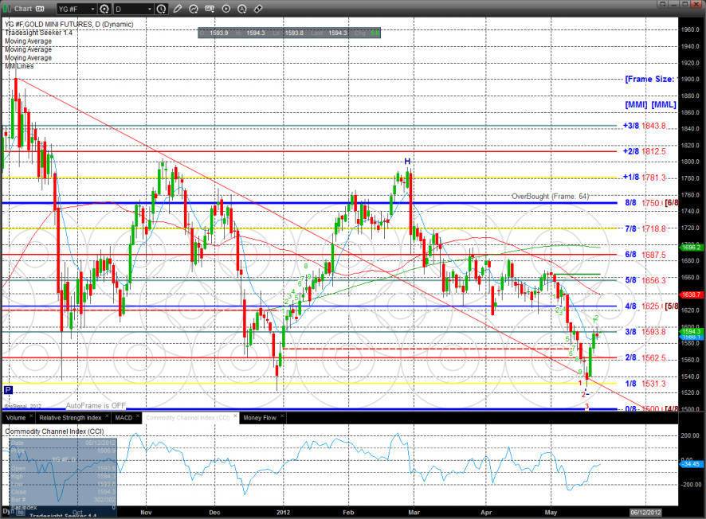Viewport: 706px width, 519px height.
Task: Click the 06/12/2012 date marker on time axis
Action: pos(645,512)
